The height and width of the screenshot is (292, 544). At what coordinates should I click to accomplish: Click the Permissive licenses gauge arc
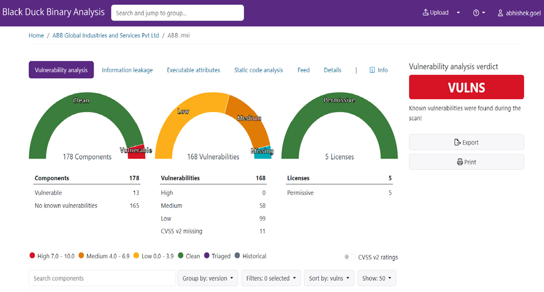click(x=339, y=102)
